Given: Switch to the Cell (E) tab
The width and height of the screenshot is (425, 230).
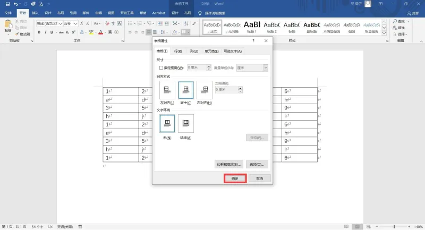Looking at the screenshot, I should point(211,51).
